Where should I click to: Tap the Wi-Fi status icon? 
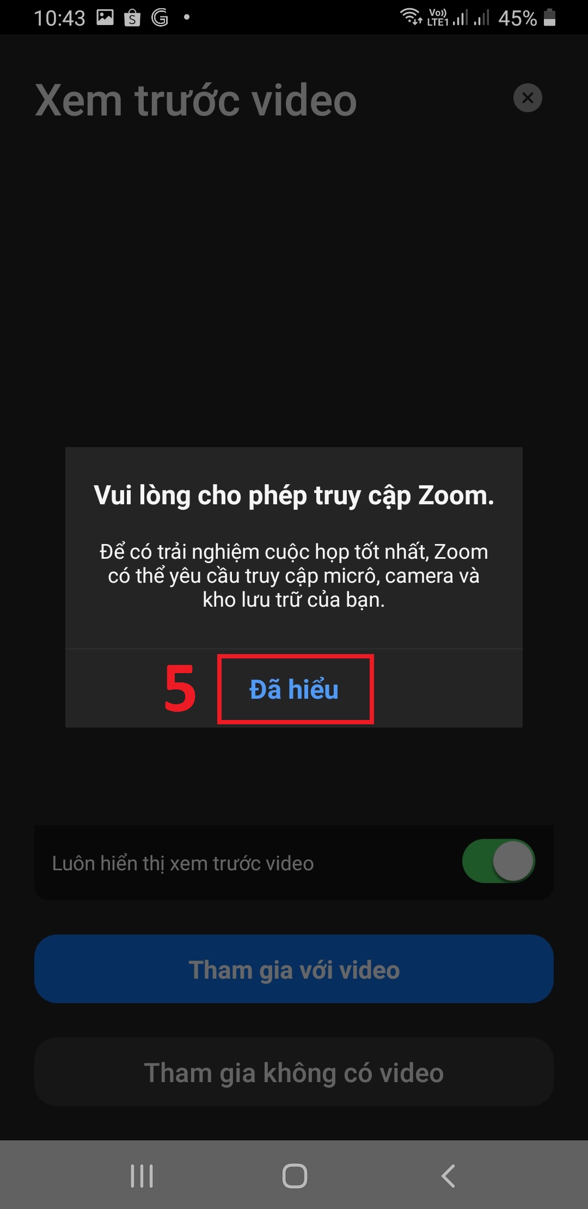pos(411,16)
